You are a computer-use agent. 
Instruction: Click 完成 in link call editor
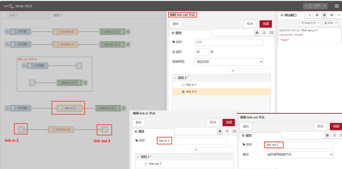click(266, 24)
